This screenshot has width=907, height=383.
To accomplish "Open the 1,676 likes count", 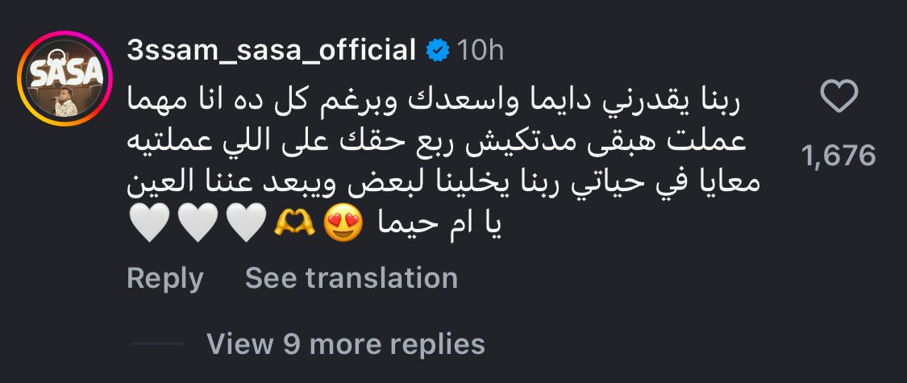I will [x=838, y=155].
